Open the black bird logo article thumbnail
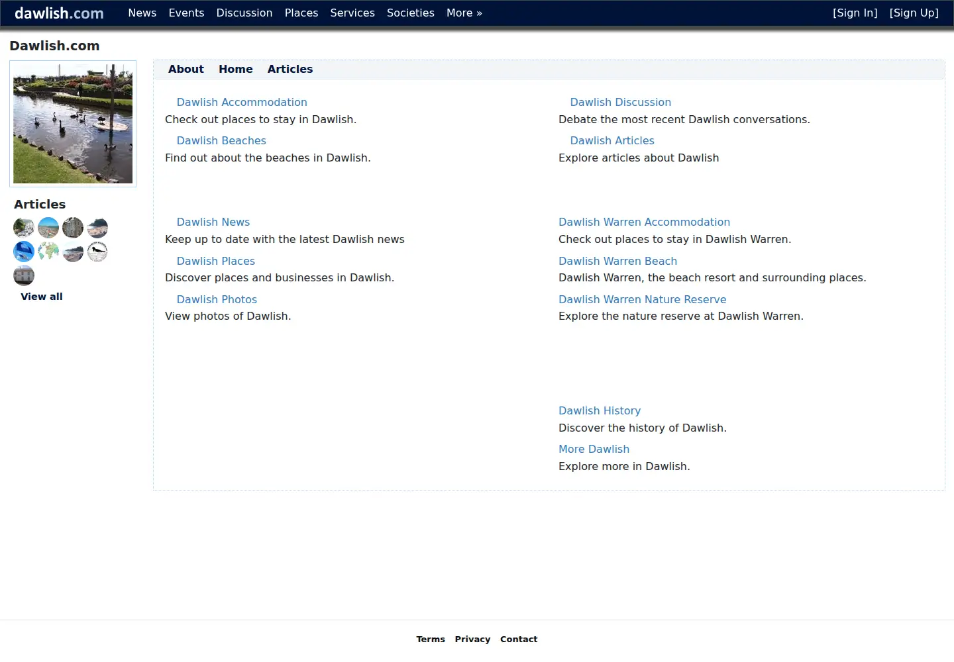954x662 pixels. coord(97,252)
